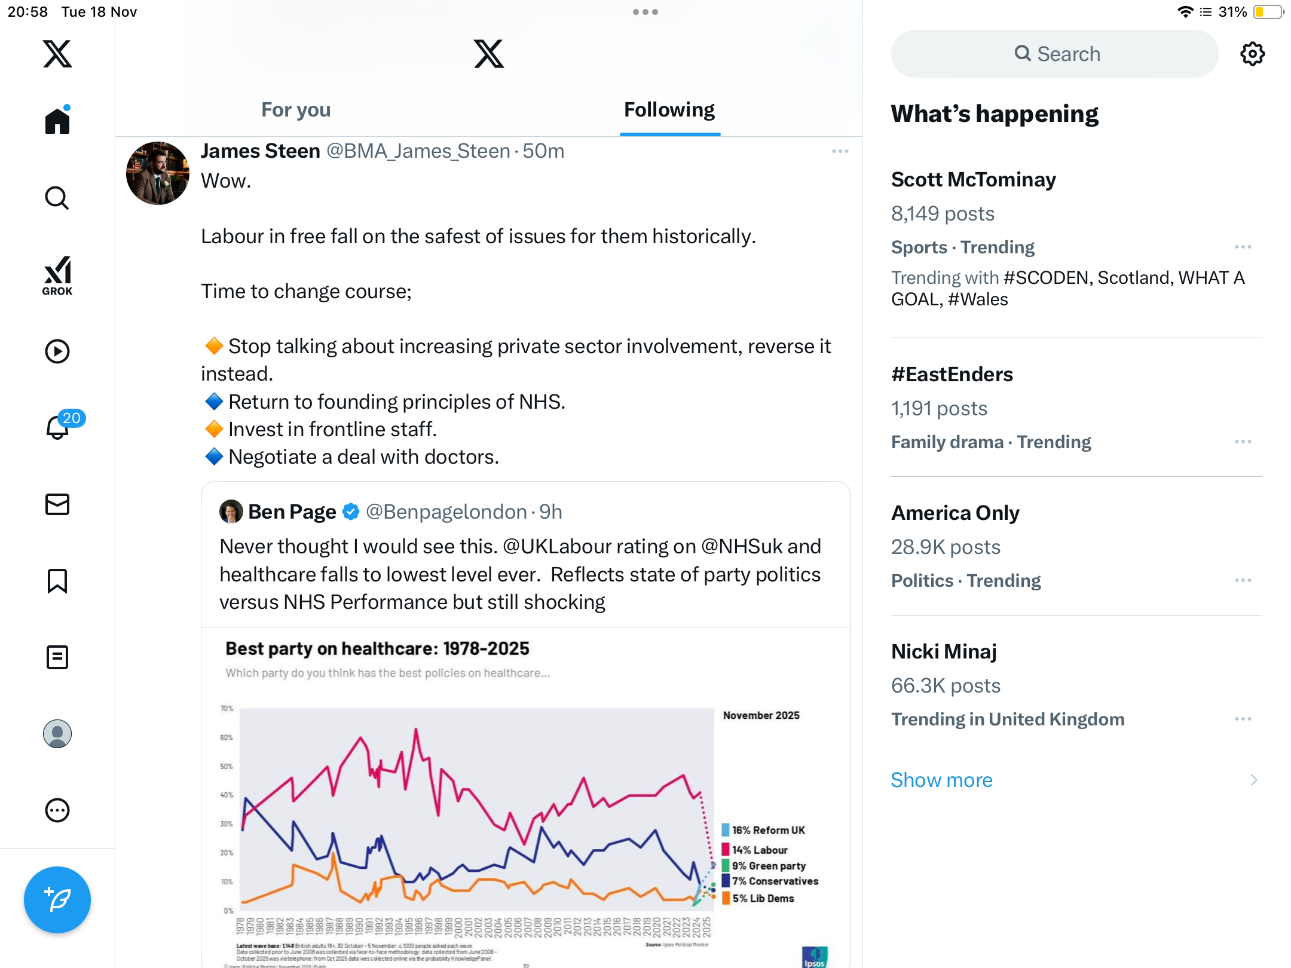Open Bookmarks in the sidebar
The image size is (1291, 968).
(57, 581)
